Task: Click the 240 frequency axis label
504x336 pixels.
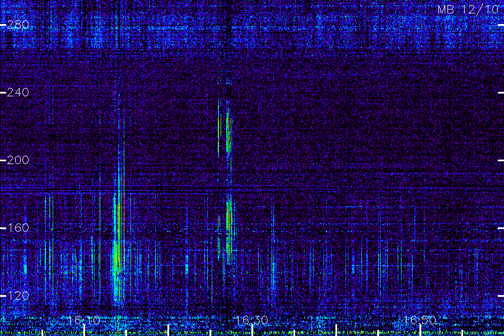Action: [18, 92]
